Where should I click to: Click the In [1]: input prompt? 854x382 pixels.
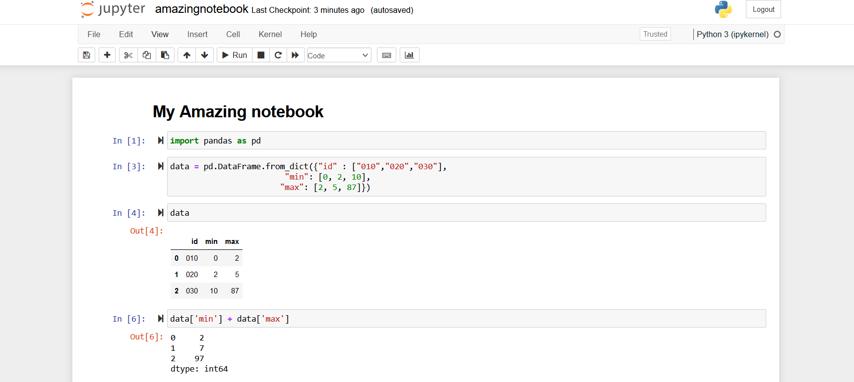point(129,141)
